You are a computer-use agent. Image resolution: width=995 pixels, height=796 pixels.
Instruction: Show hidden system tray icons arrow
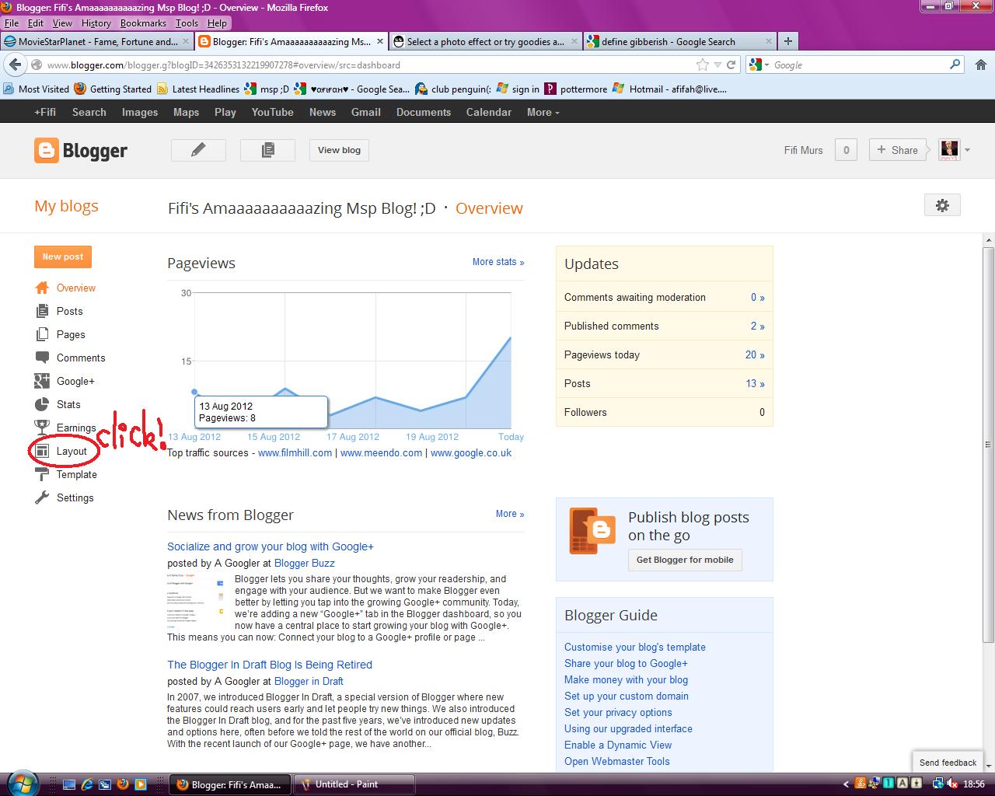pyautogui.click(x=846, y=784)
